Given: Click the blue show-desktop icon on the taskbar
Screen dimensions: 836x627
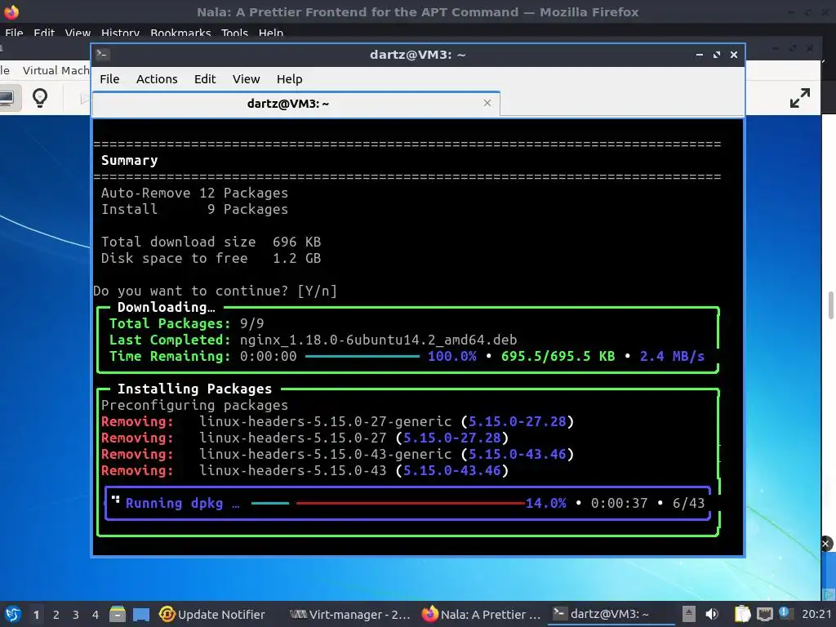Looking at the screenshot, I should click(x=141, y=615).
